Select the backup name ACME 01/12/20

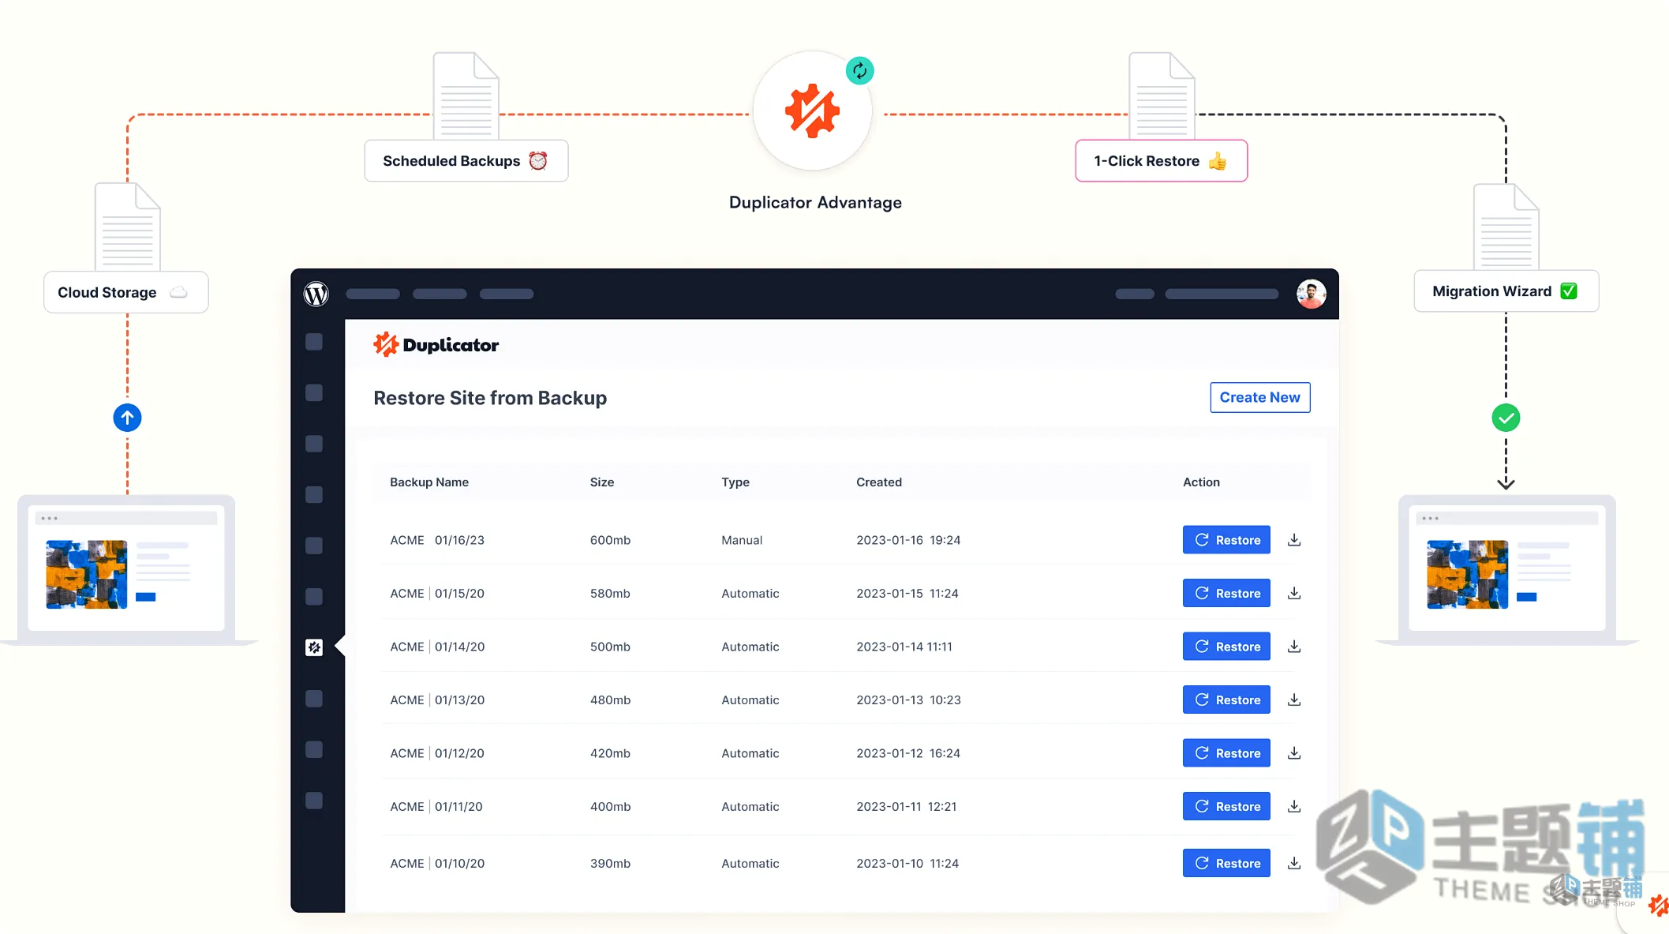437,753
